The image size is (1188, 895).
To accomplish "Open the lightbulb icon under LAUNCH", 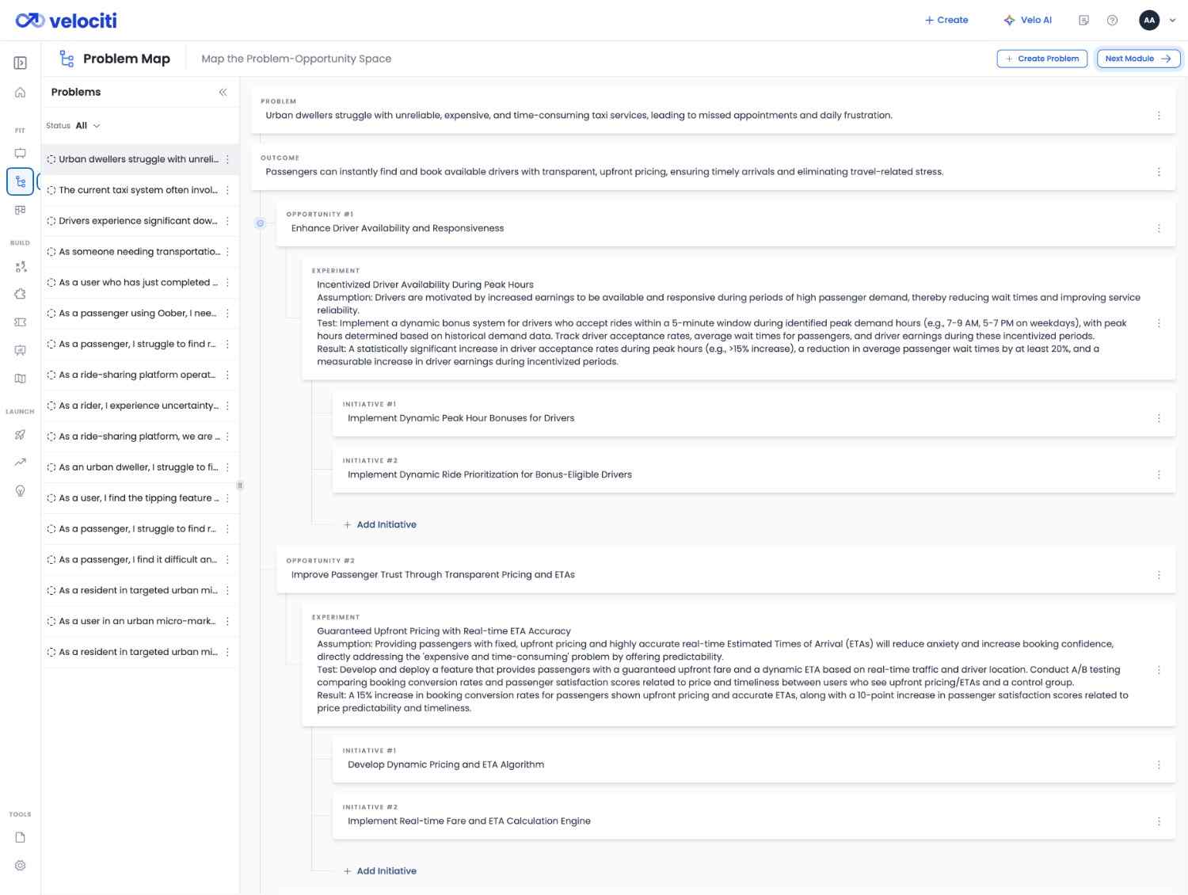I will 21,491.
